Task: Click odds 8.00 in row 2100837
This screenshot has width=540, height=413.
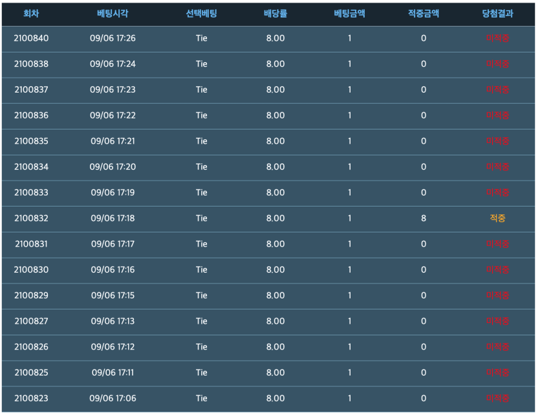Action: pyautogui.click(x=275, y=89)
